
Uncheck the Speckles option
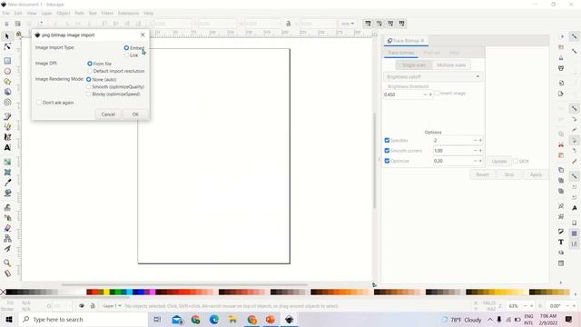point(387,140)
